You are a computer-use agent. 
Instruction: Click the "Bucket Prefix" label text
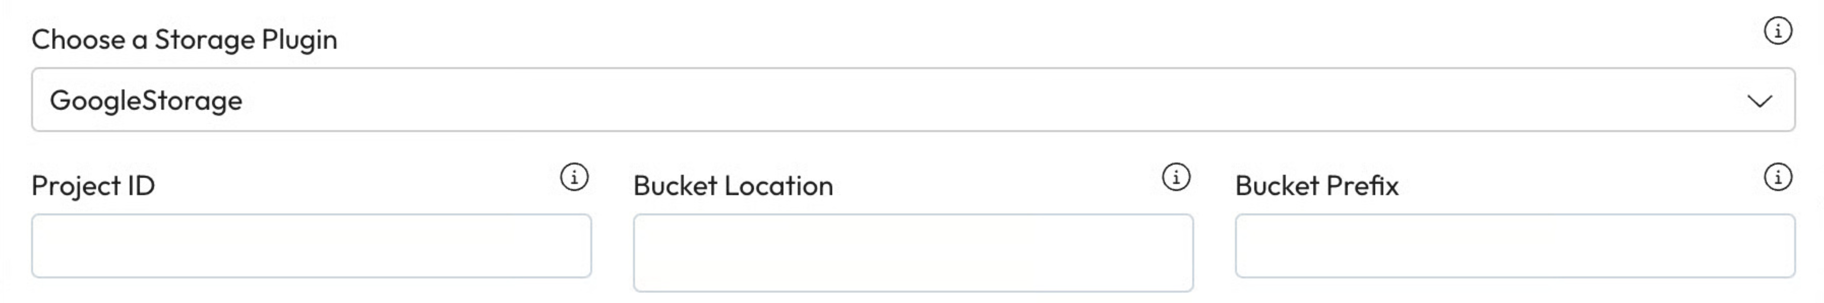[x=1316, y=186]
